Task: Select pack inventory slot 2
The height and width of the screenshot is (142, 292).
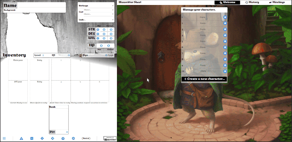Action: tap(80, 70)
